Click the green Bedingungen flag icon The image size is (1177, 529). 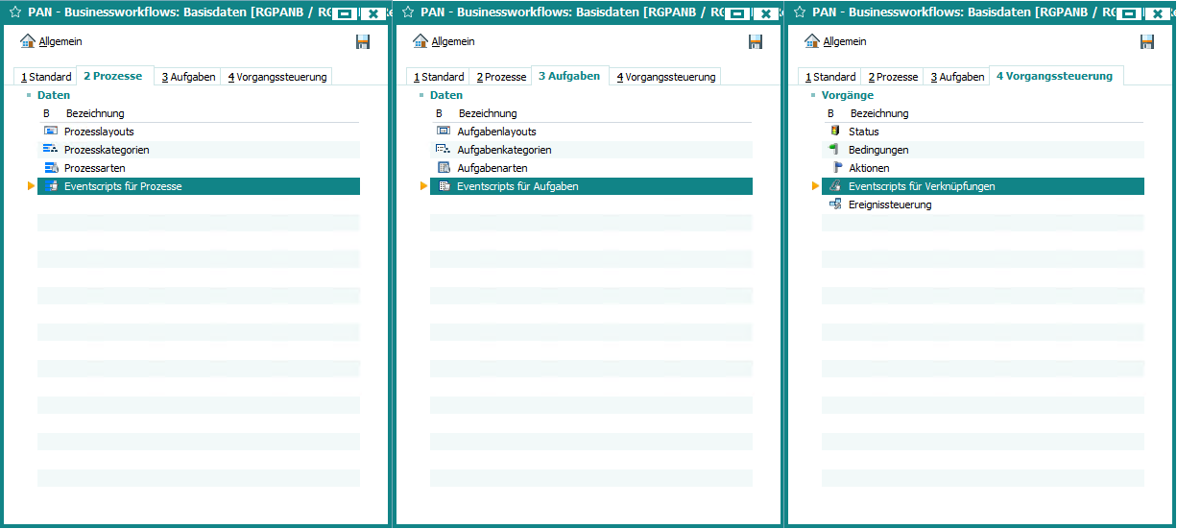tap(834, 150)
